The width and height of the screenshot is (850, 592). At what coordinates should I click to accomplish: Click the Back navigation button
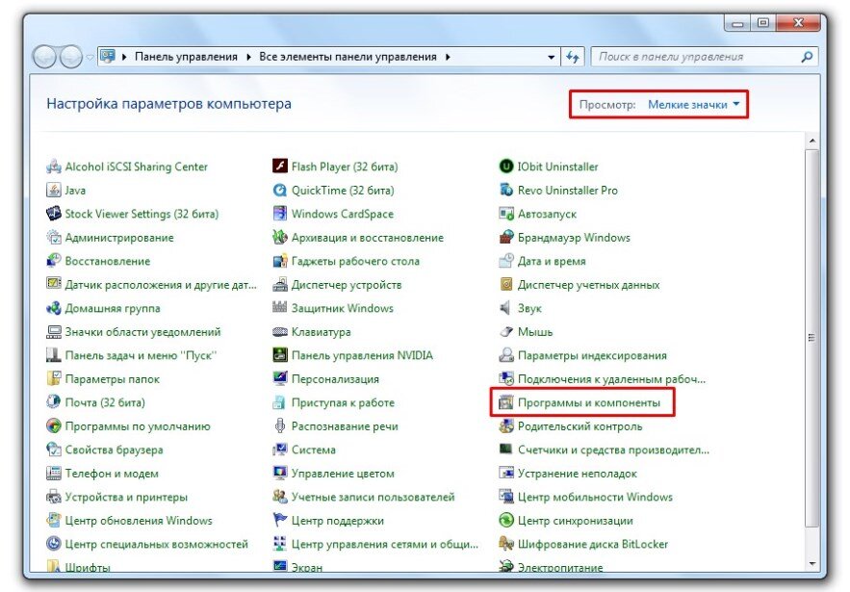pos(44,57)
